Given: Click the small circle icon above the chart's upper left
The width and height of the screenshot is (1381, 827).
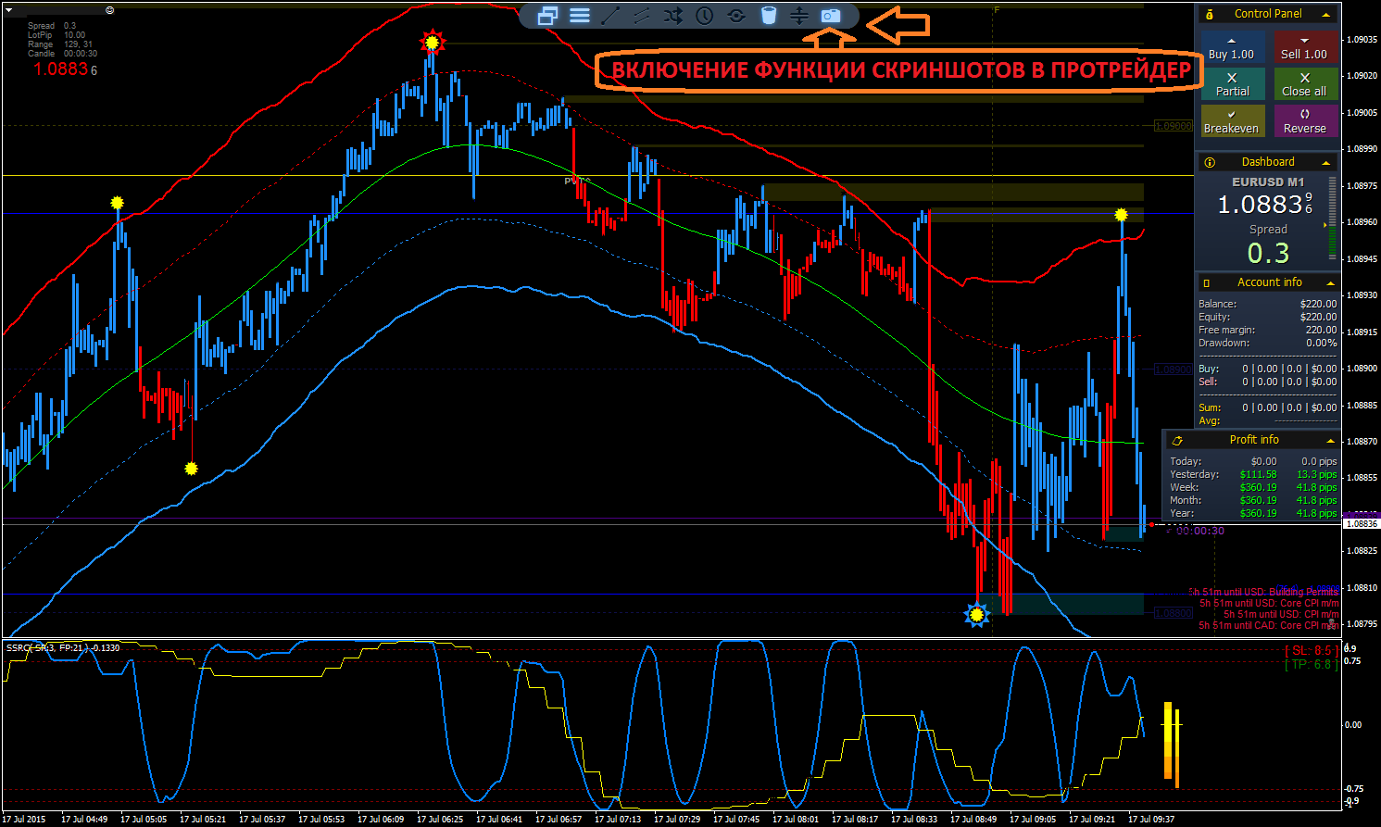Looking at the screenshot, I should point(110,9).
